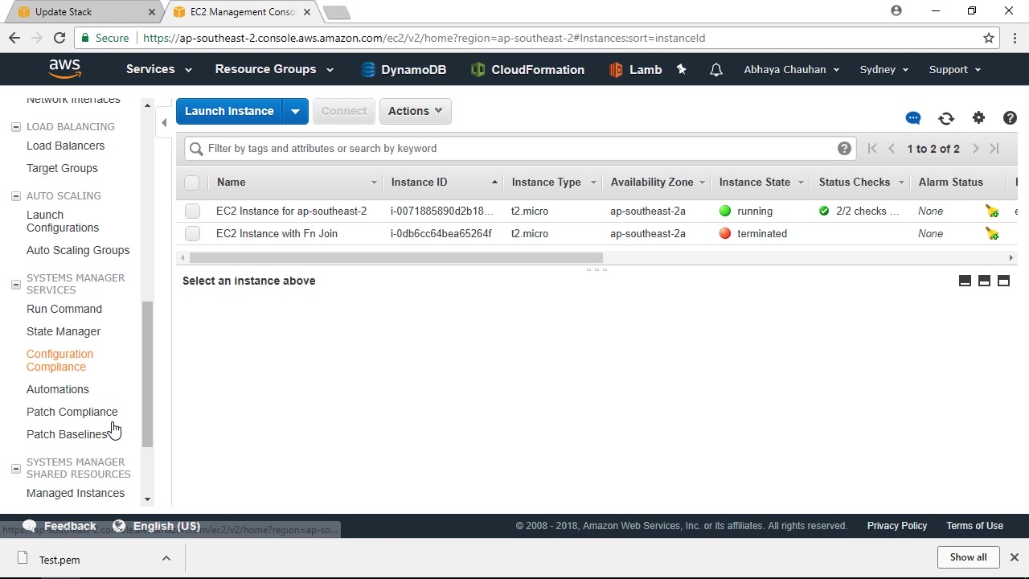Click Show all downloads button

(x=968, y=557)
